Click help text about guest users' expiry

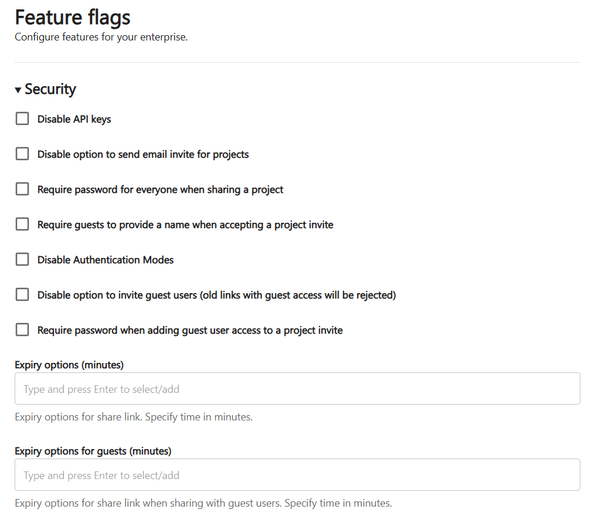tap(203, 503)
